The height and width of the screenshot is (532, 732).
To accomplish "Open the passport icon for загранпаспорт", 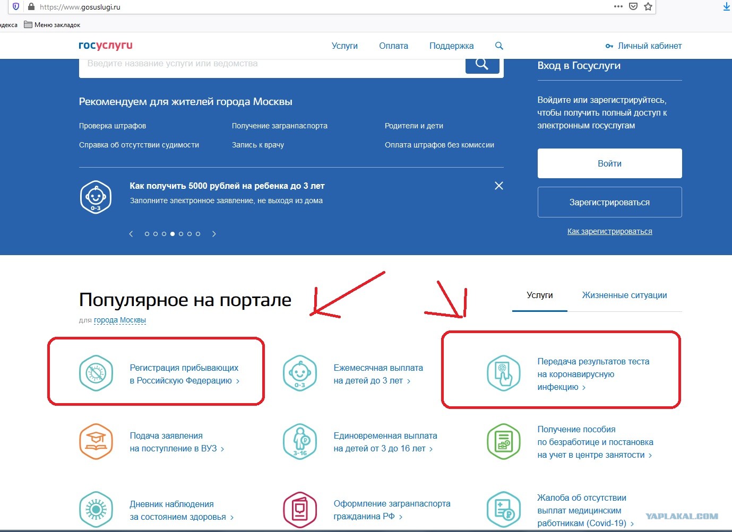I will click(x=300, y=510).
